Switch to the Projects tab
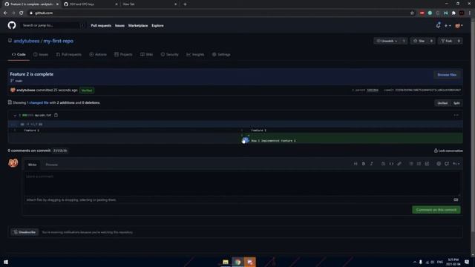This screenshot has height=267, width=475. point(123,54)
